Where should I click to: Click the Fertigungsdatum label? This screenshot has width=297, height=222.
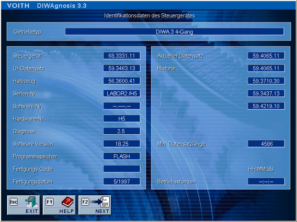33,182
